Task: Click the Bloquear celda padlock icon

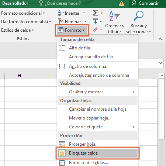Action: coord(62,153)
